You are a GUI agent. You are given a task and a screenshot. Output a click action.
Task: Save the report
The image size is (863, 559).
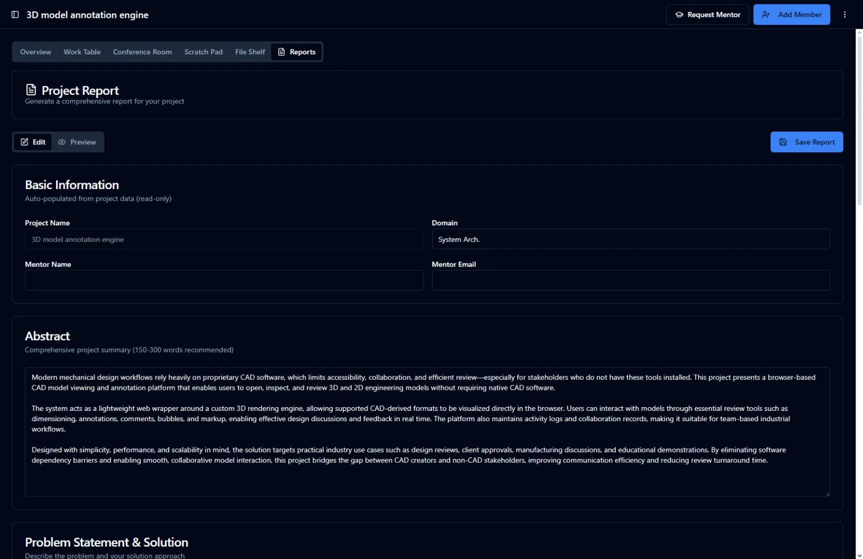[x=806, y=142]
